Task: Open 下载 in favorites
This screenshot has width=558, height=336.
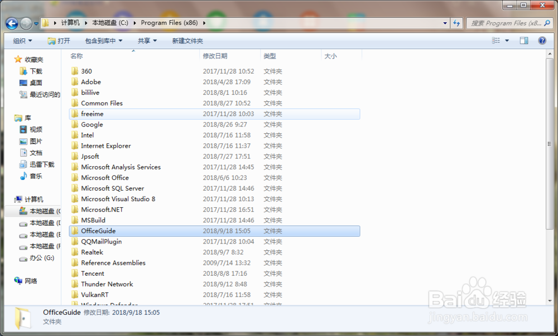Action: click(x=31, y=71)
